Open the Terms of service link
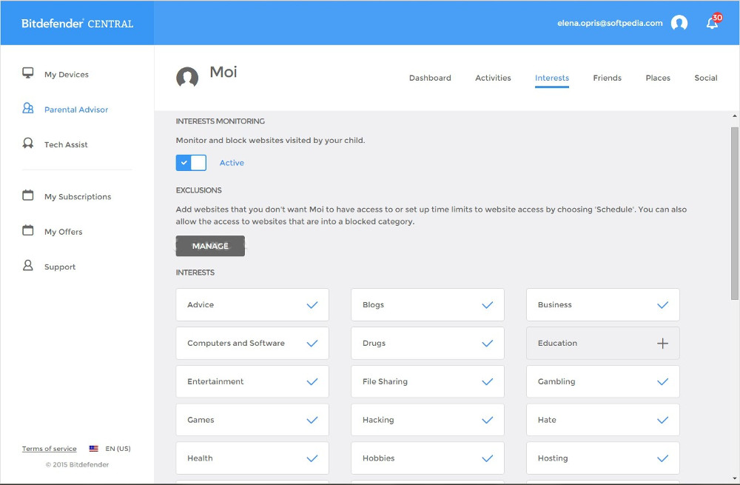Image resolution: width=740 pixels, height=485 pixels. tap(49, 449)
